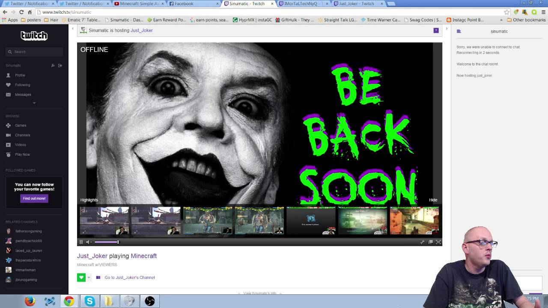
Task: Collapse left panel arrow beside hosting banner
Action: coord(72,29)
